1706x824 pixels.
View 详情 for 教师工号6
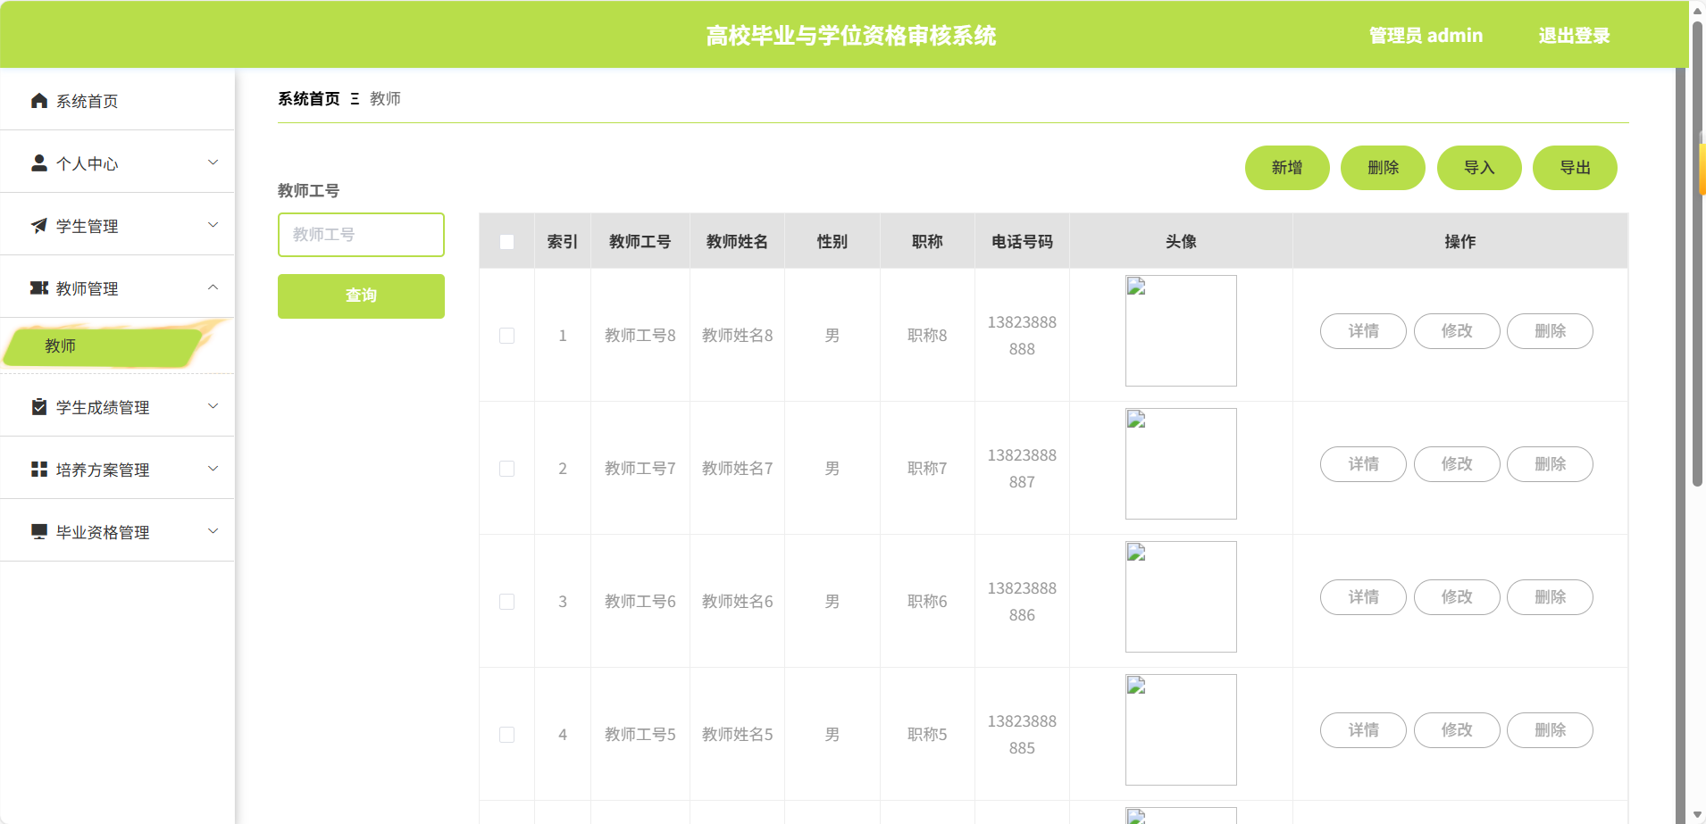[x=1363, y=597]
